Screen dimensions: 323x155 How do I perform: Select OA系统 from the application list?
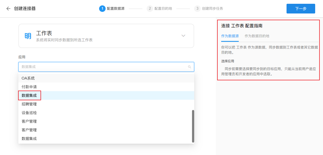(28, 78)
